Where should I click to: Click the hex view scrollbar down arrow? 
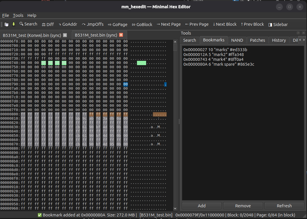click(x=175, y=209)
